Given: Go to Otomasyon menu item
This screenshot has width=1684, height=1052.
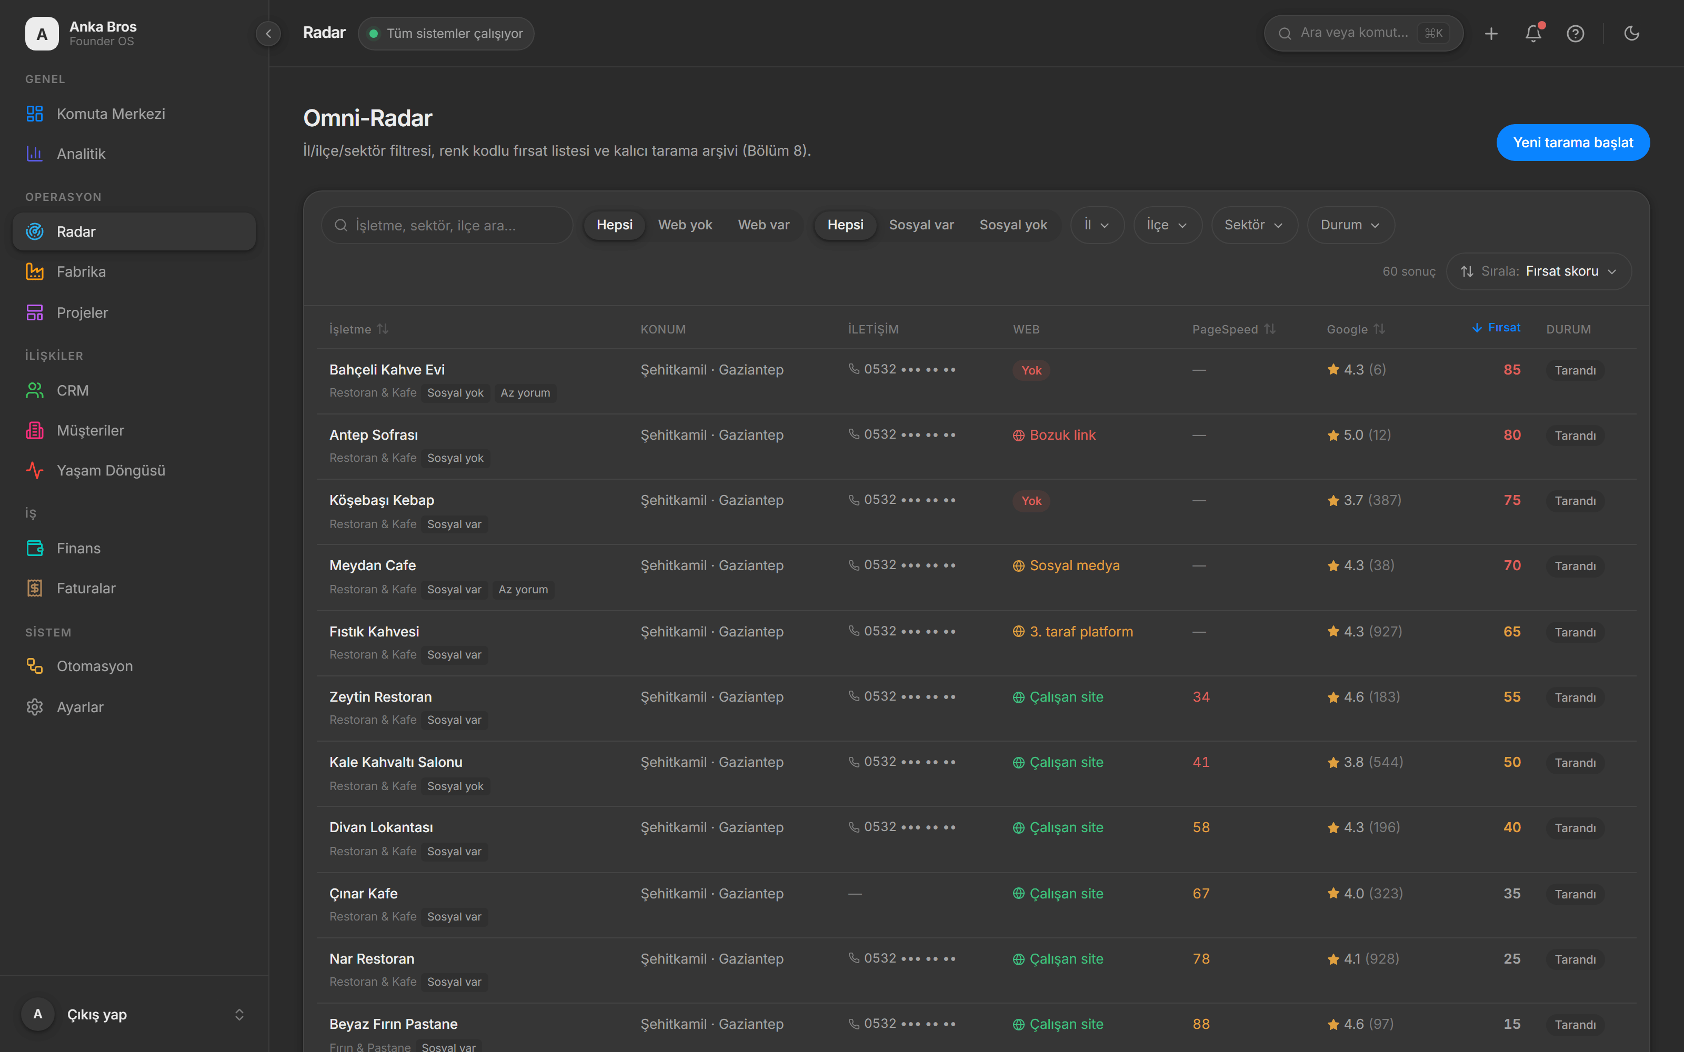Looking at the screenshot, I should click(134, 666).
